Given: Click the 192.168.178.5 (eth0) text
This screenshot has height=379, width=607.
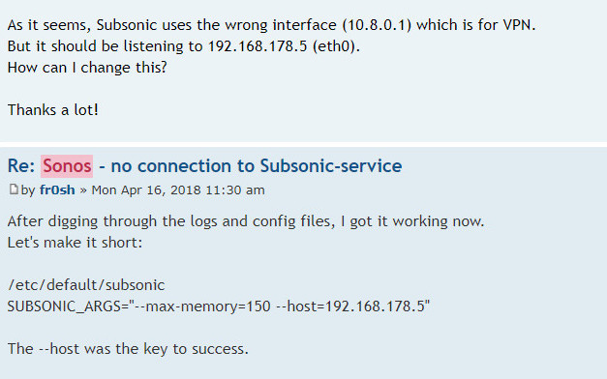Looking at the screenshot, I should 282,46.
